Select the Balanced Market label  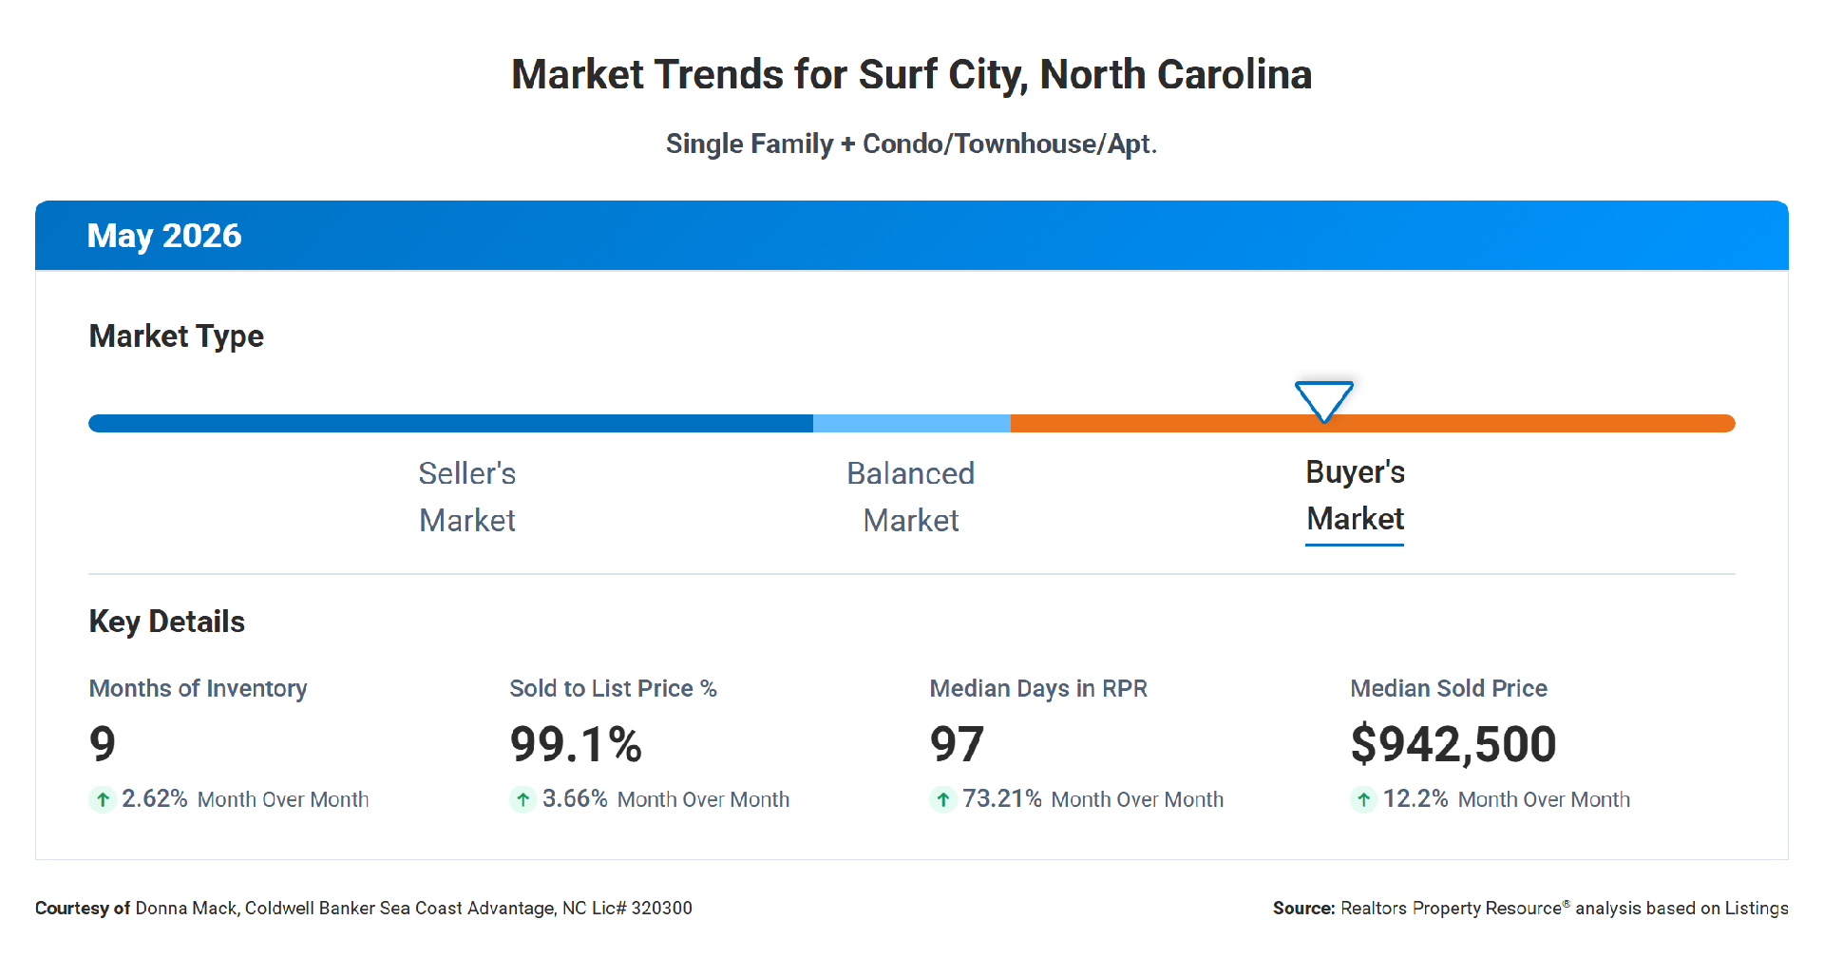coord(911,497)
